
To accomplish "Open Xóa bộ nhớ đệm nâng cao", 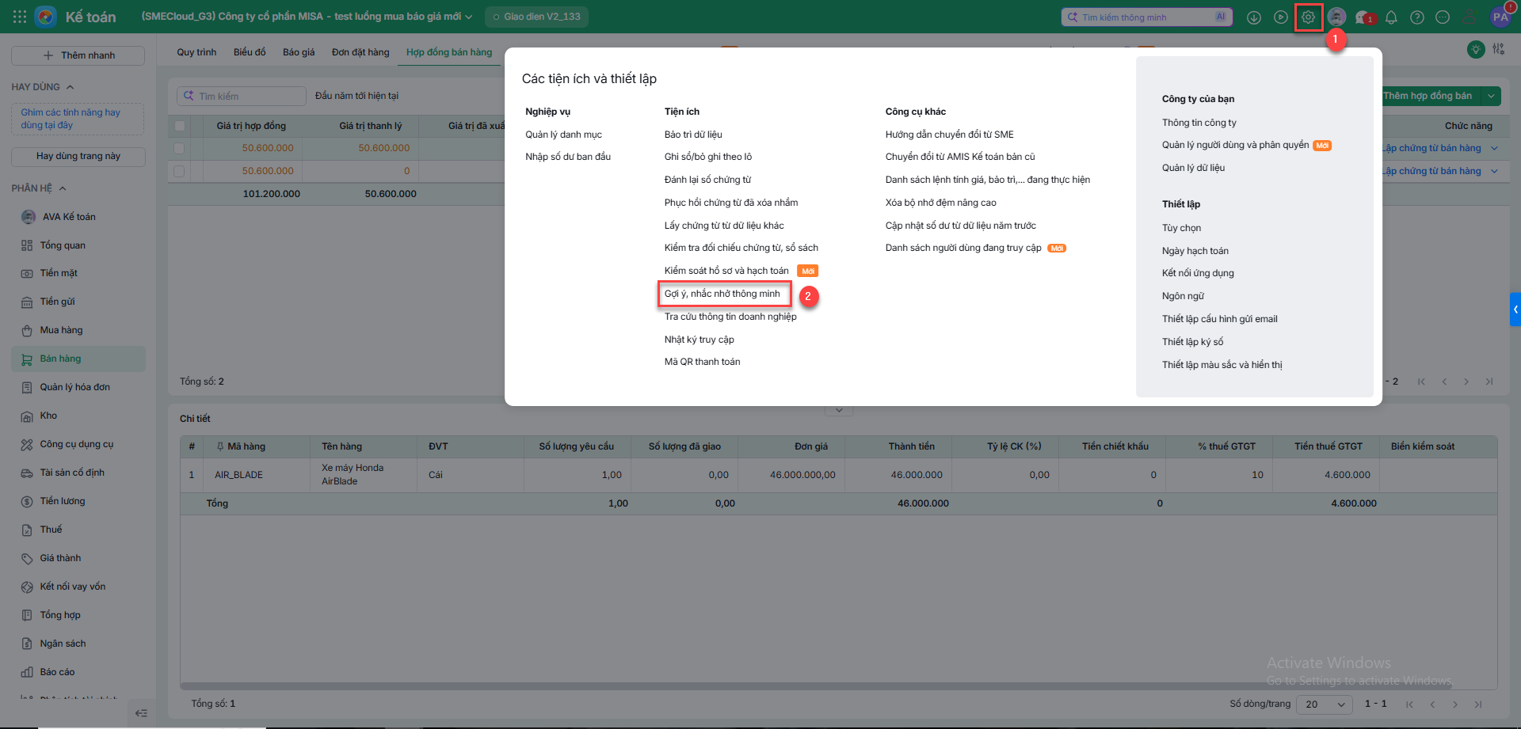I will pyautogui.click(x=940, y=203).
